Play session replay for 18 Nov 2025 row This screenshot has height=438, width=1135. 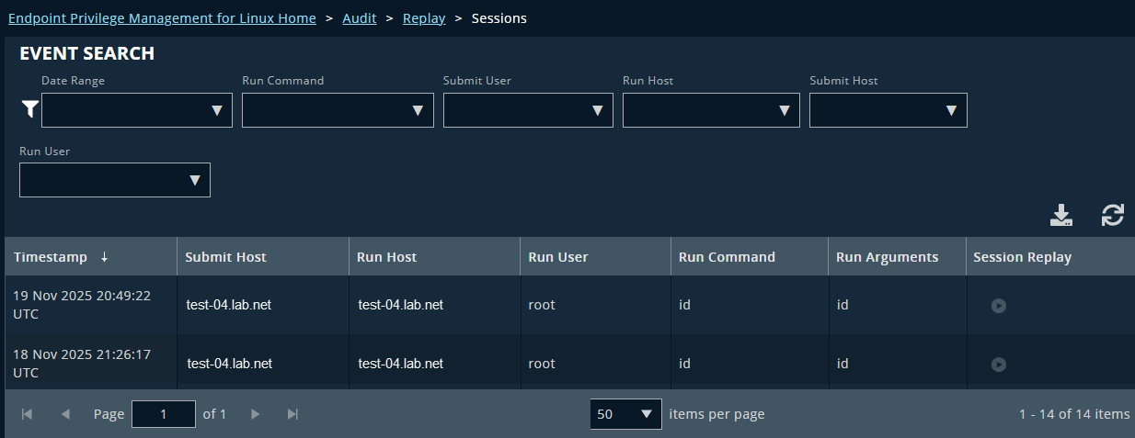pyautogui.click(x=999, y=365)
